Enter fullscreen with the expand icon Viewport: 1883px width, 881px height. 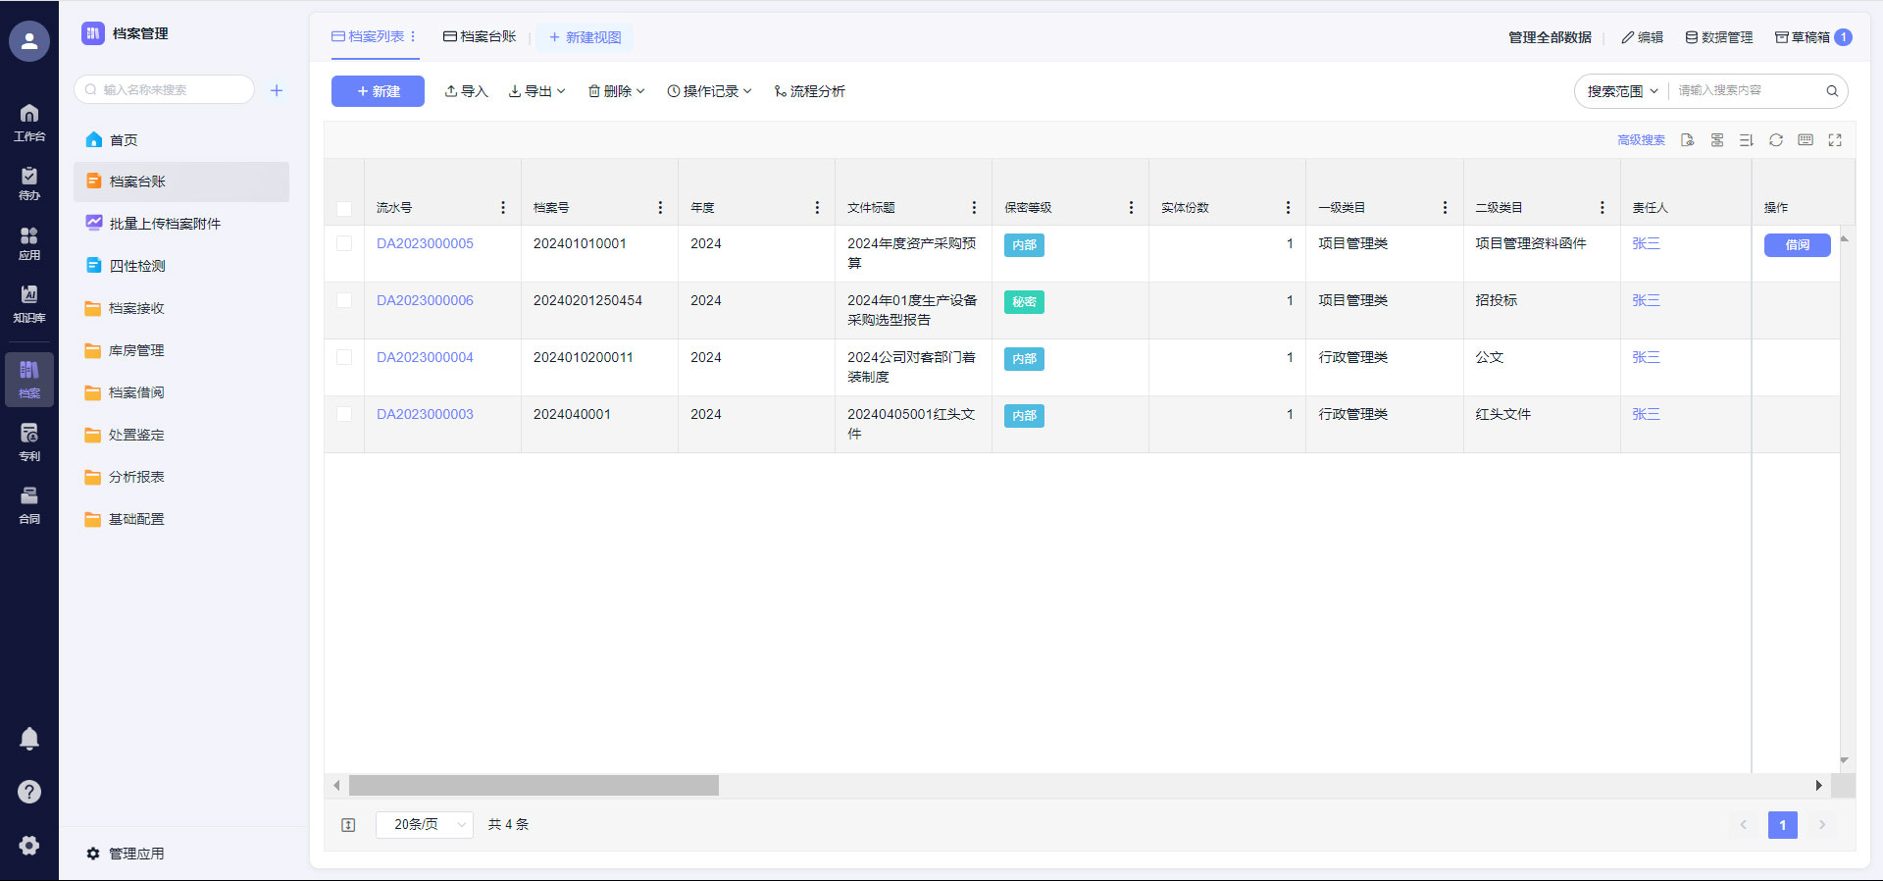click(x=1834, y=140)
